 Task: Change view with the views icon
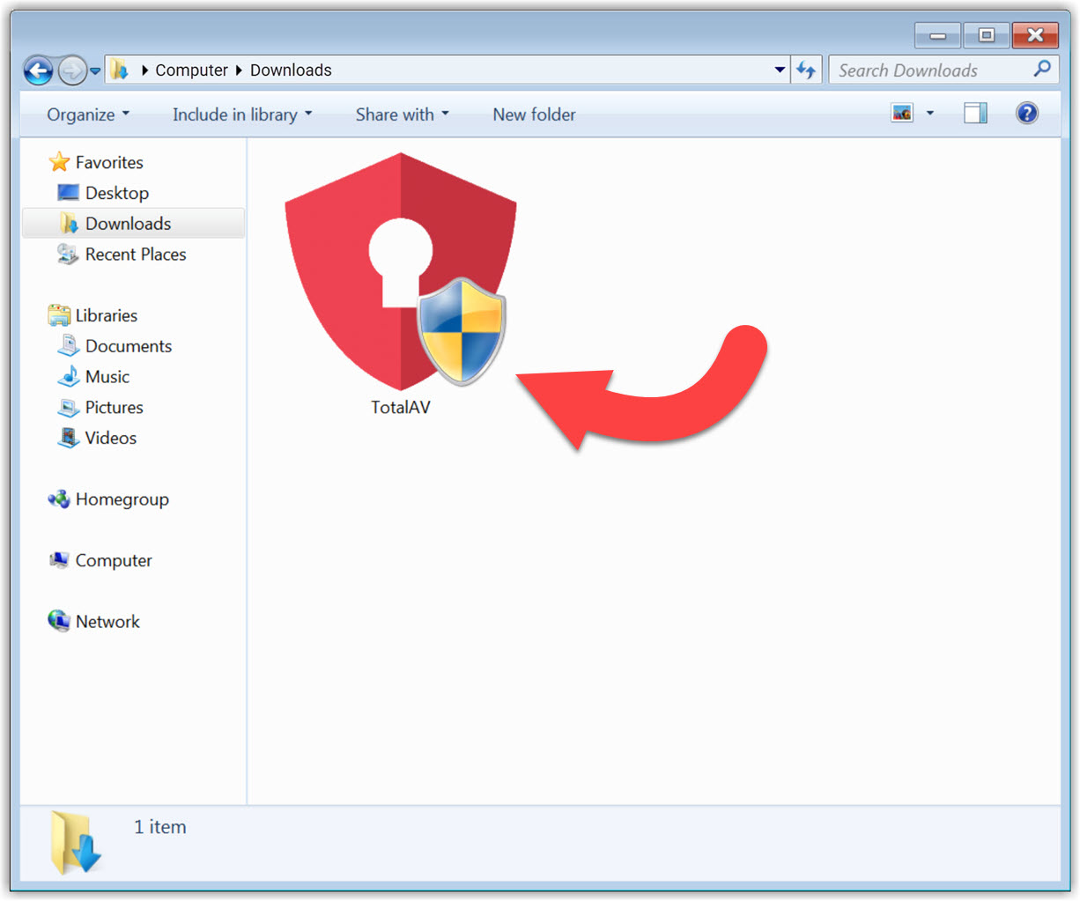pyautogui.click(x=902, y=114)
